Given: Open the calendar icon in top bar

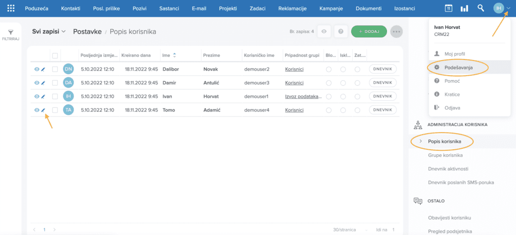Looking at the screenshot, I should tap(448, 9).
